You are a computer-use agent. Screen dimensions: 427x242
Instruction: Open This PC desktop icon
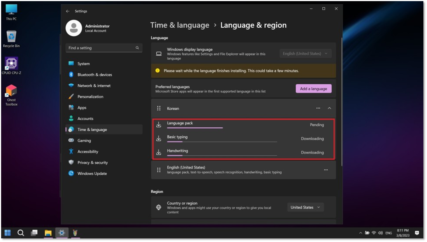(x=11, y=13)
